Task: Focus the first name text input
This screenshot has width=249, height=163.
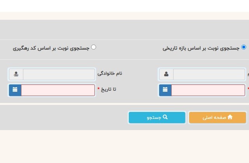Action: [209, 74]
